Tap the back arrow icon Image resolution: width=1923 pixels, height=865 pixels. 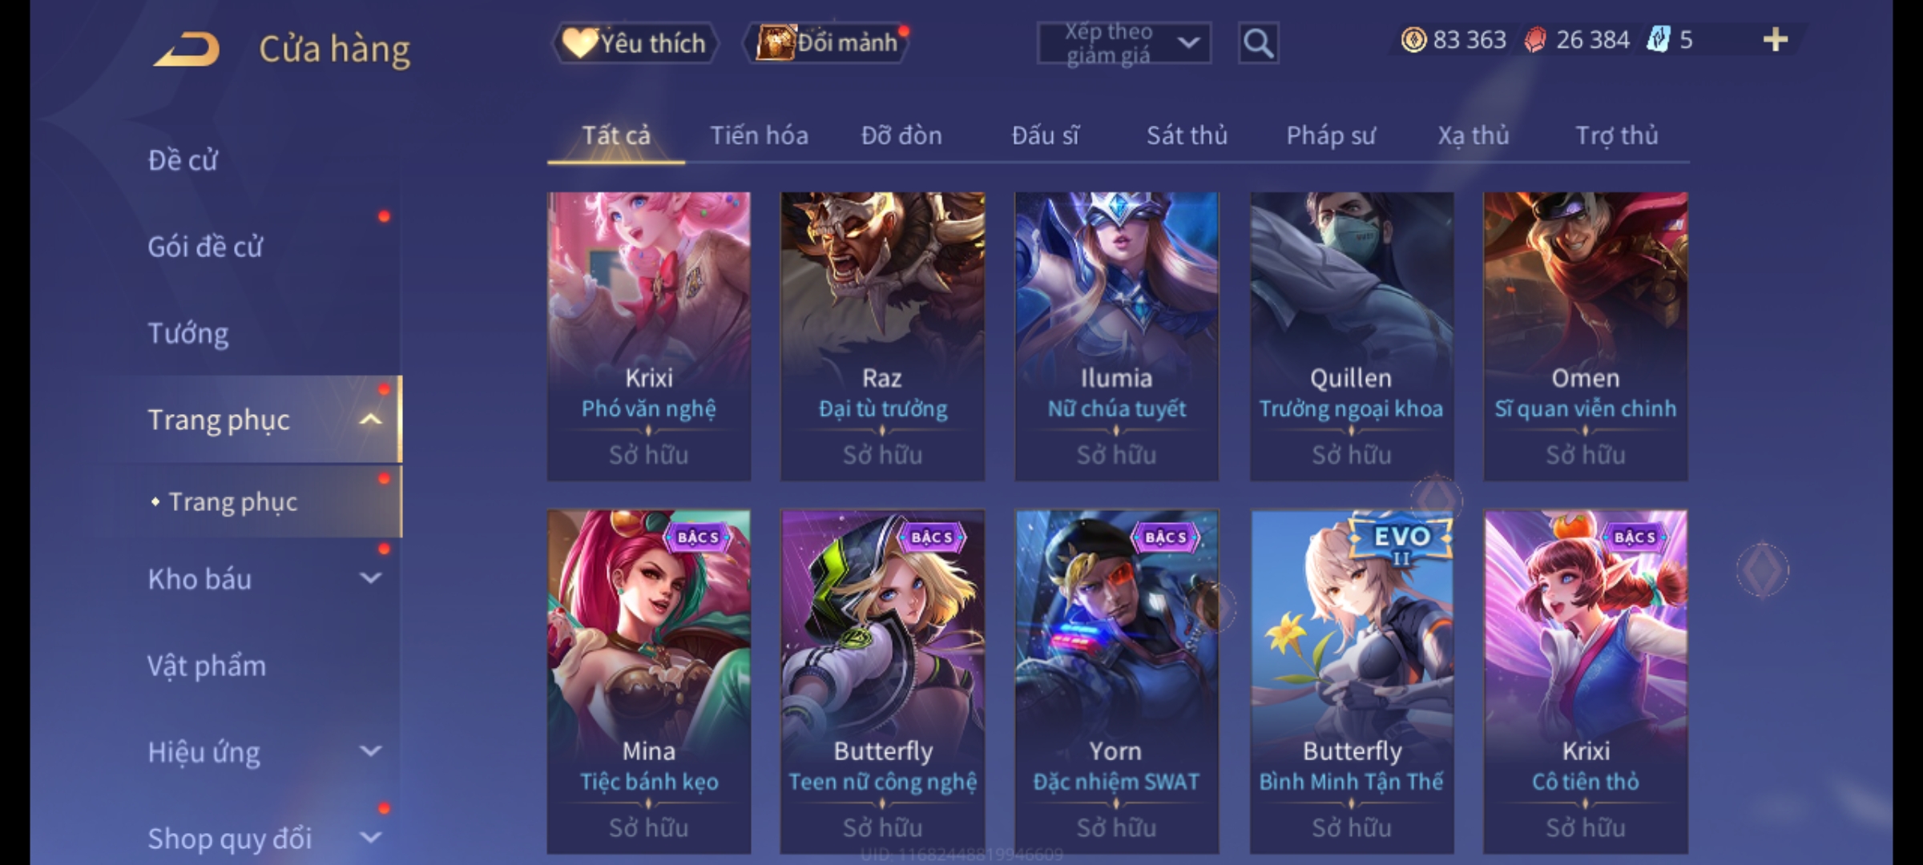187,49
